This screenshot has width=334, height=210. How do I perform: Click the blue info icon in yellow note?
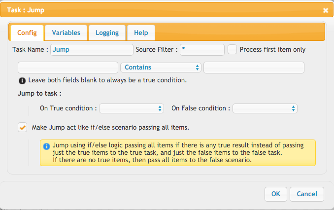46,146
